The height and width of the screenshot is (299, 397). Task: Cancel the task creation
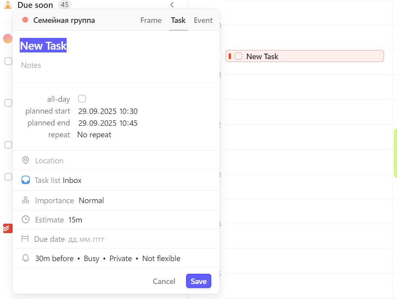pyautogui.click(x=164, y=281)
